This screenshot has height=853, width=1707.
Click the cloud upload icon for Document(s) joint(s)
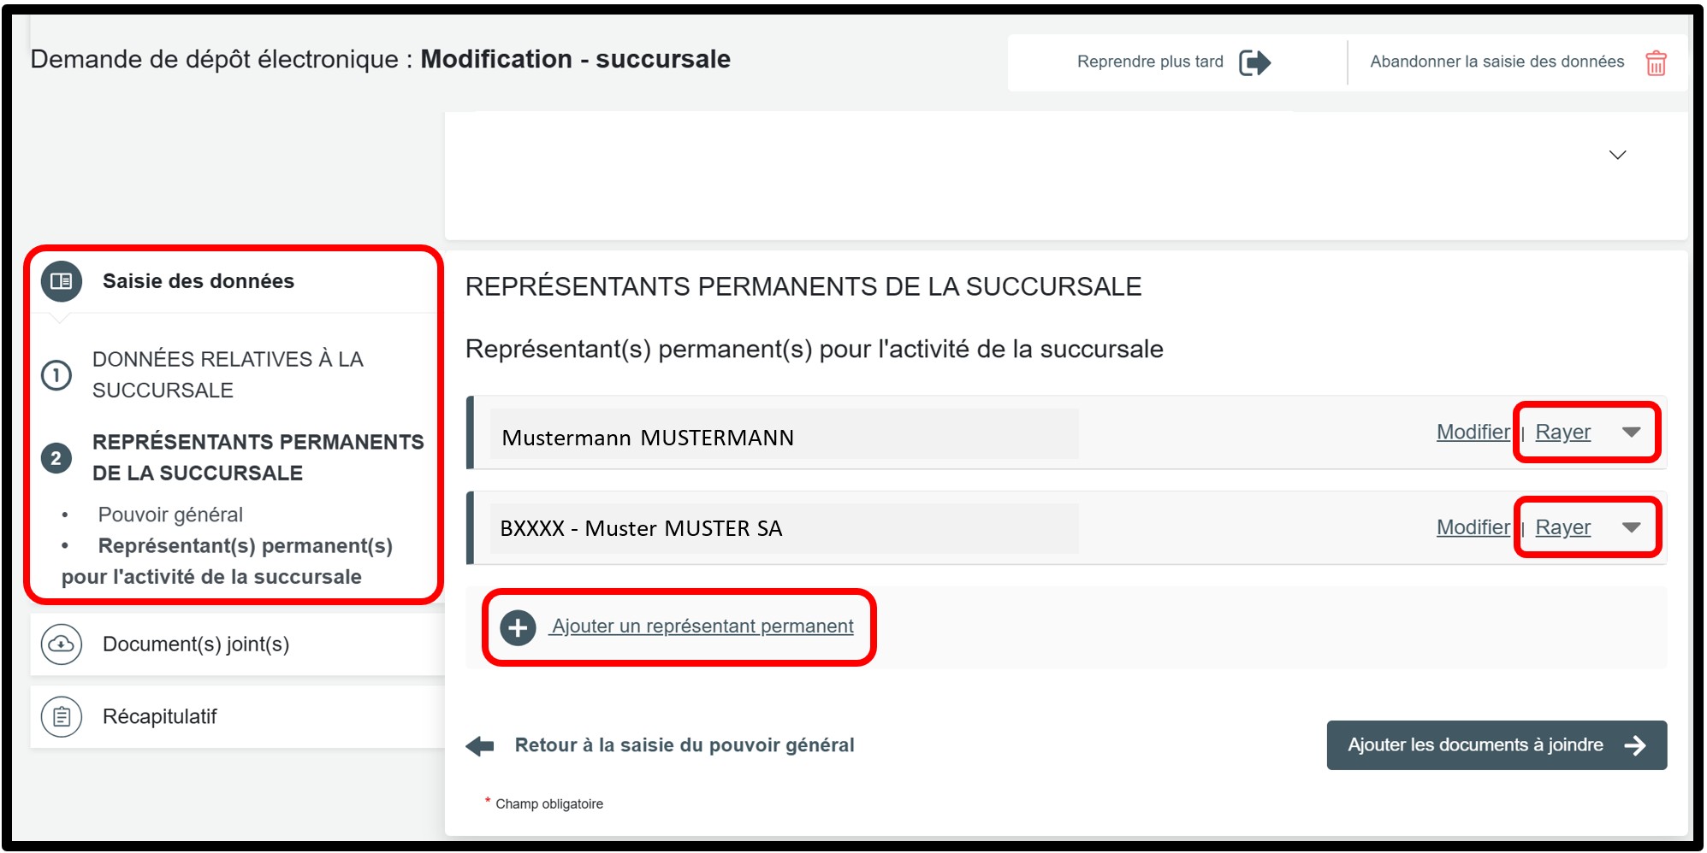click(62, 644)
